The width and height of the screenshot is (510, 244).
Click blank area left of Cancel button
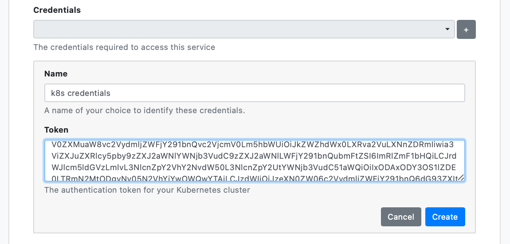[x=222, y=217]
